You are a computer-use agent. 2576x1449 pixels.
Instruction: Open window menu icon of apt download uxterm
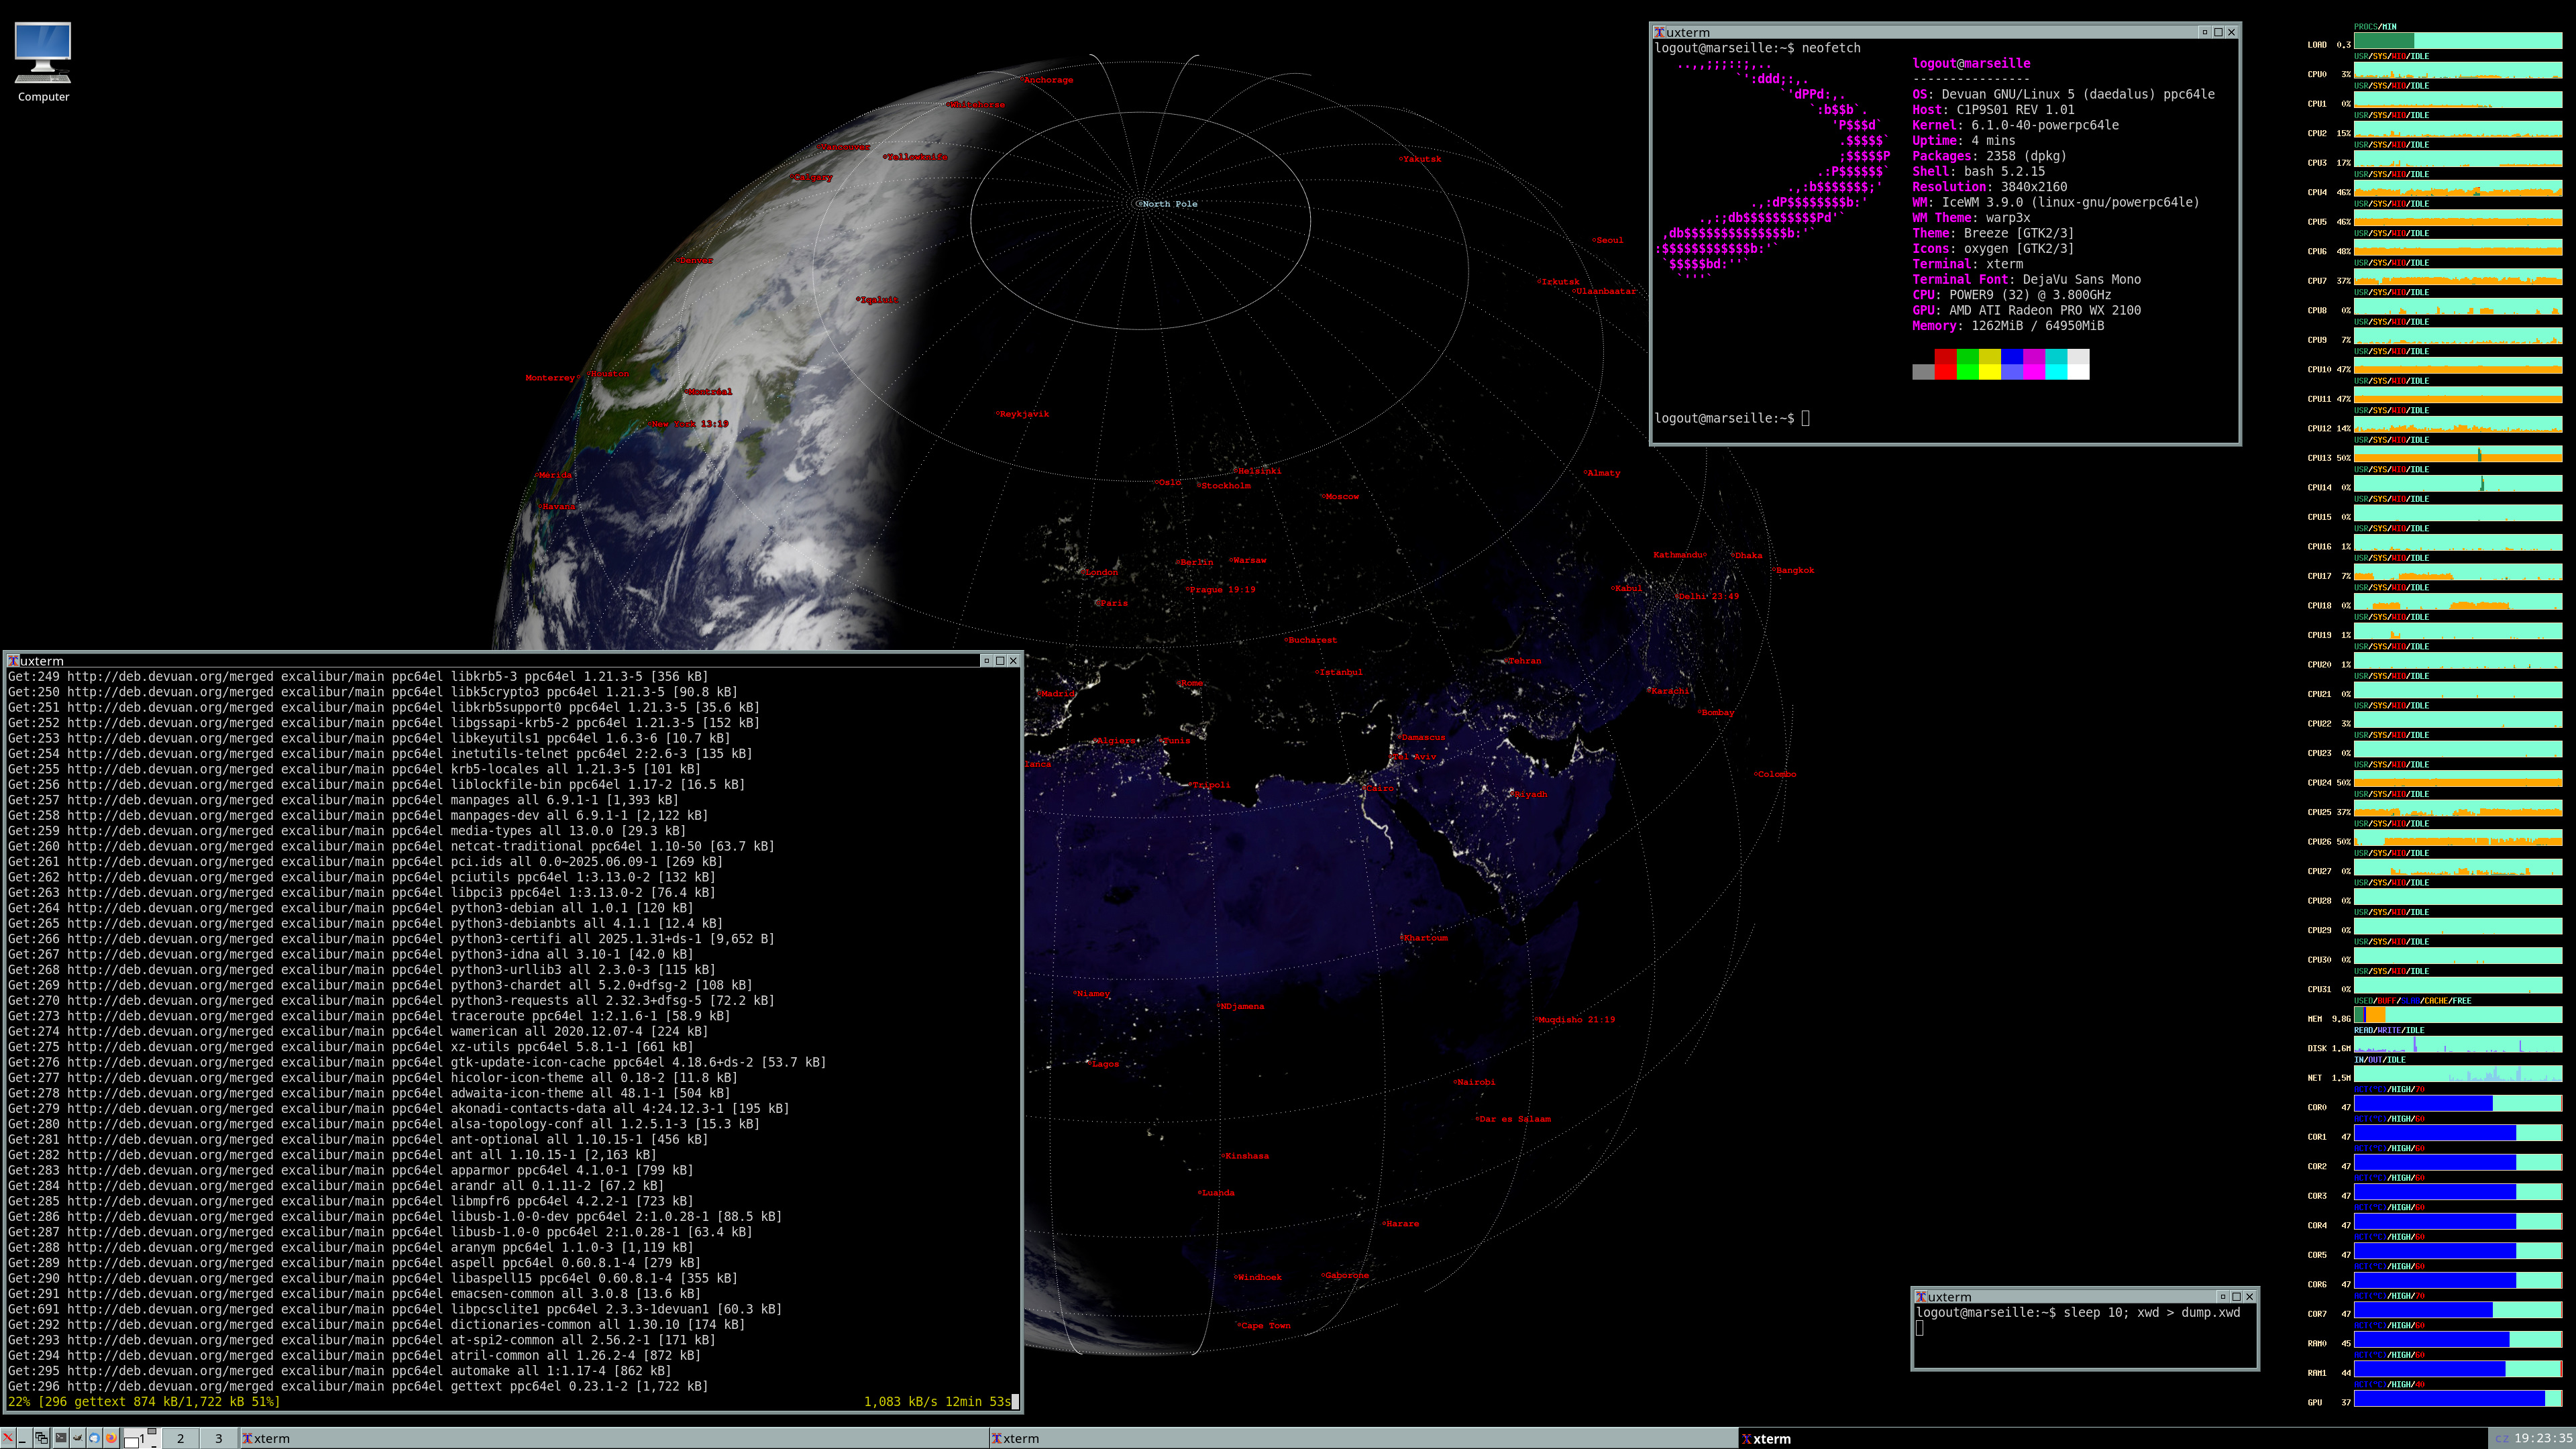(13, 661)
